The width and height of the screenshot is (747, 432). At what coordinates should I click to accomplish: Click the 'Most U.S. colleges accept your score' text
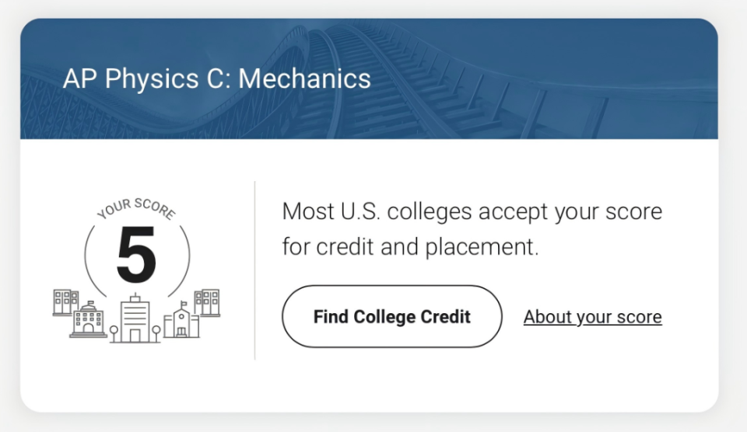click(x=472, y=211)
